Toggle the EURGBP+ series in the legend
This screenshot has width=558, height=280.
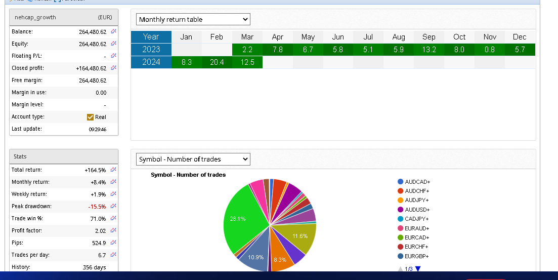[x=413, y=256]
